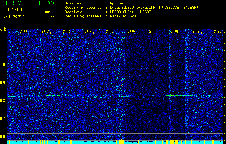Click the meteor count value 67
The image size is (226, 144).
(52, 17)
